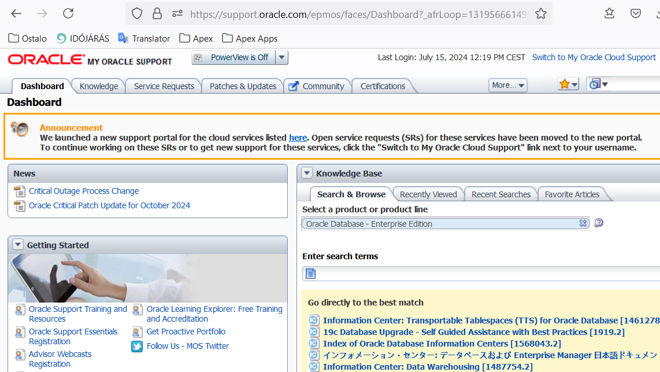The height and width of the screenshot is (372, 660).
Task: Click the megaphone Announcement icon
Action: 20,129
